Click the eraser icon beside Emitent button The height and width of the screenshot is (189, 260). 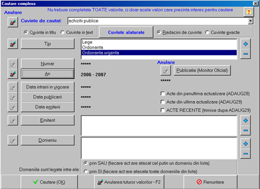pos(13,120)
